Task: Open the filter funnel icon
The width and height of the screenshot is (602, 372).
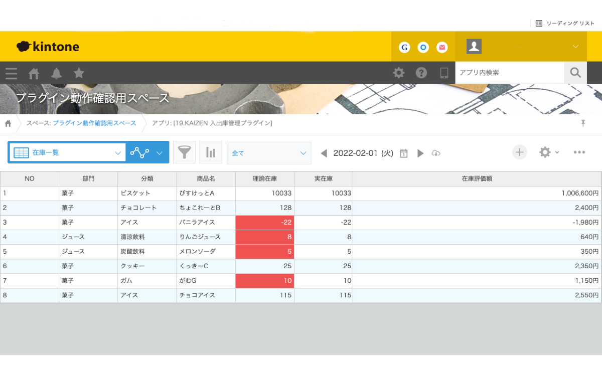Action: 184,152
